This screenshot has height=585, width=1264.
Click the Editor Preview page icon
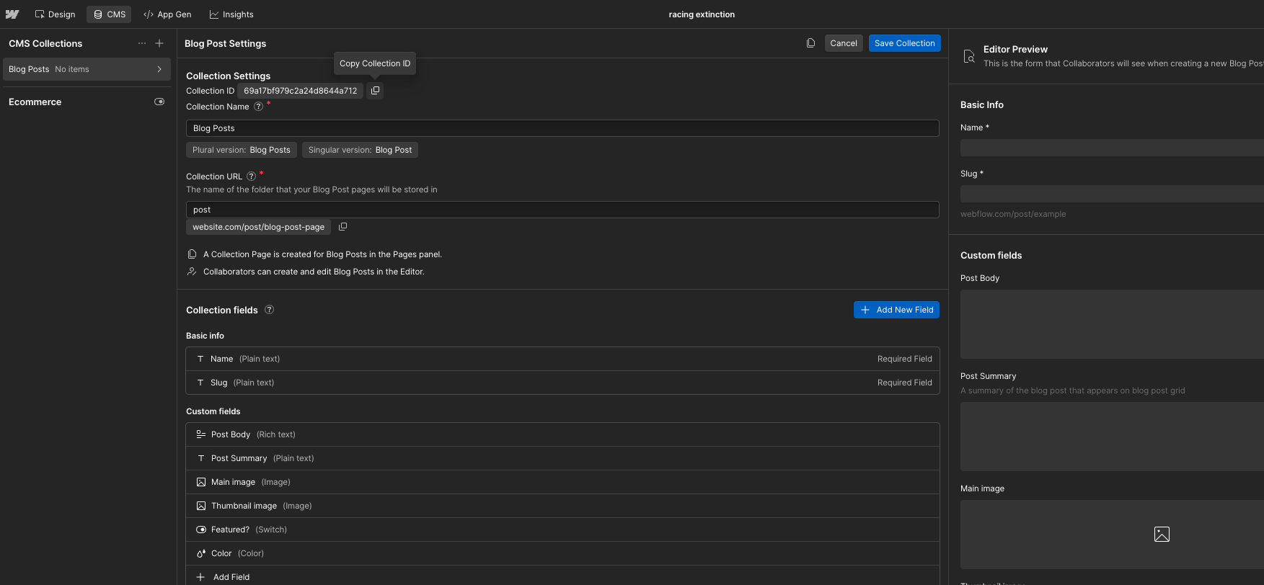(969, 56)
